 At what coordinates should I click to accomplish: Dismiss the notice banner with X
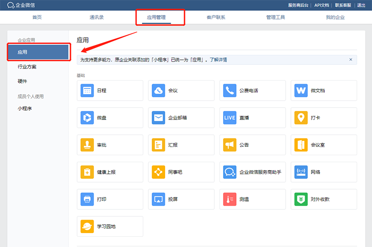coord(351,59)
